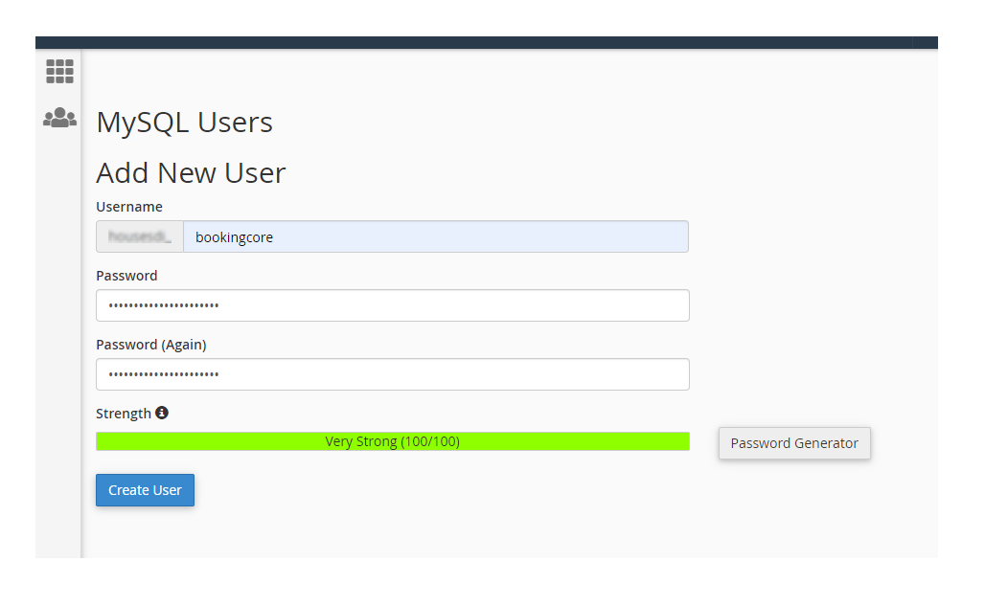The height and width of the screenshot is (606, 985).
Task: Click the Username label
Action: pos(129,207)
